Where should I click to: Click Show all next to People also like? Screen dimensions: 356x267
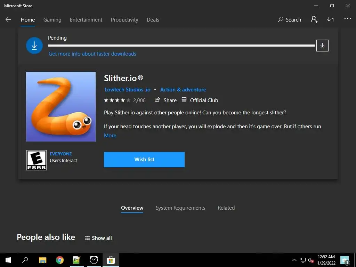(98, 238)
